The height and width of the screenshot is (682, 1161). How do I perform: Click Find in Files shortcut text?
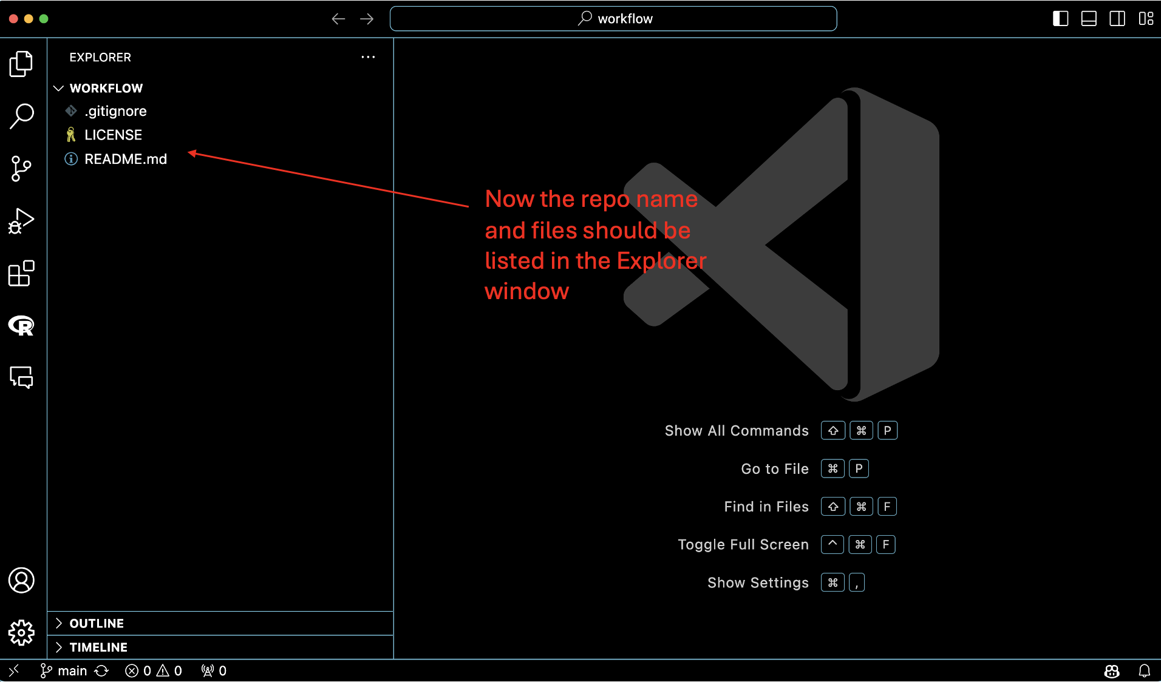766,507
